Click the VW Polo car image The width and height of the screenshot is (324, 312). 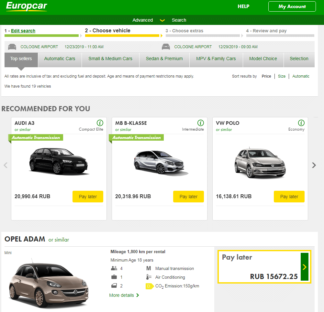260,163
